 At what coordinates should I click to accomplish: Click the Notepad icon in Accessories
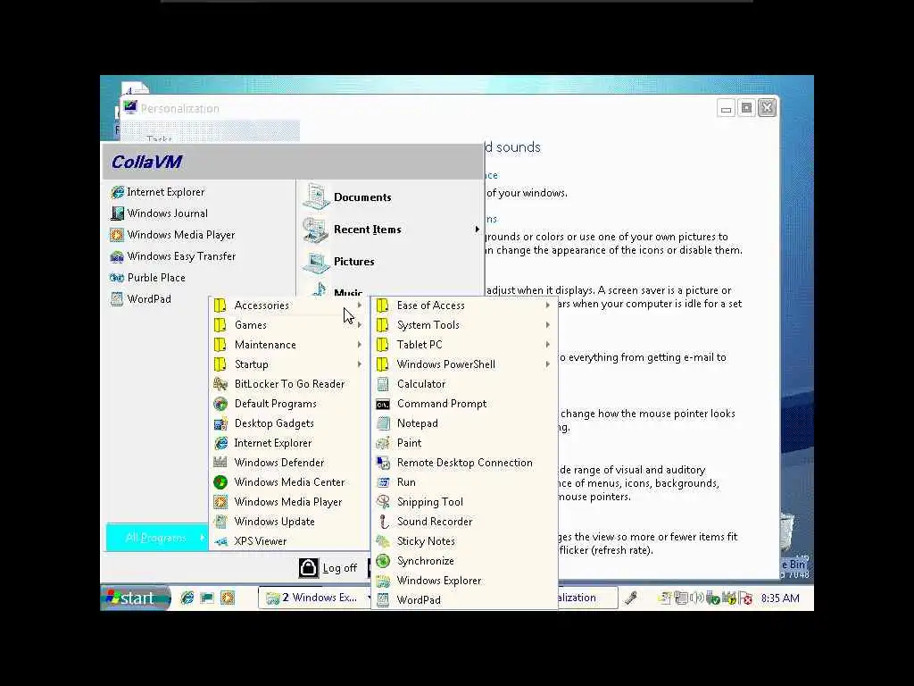click(383, 423)
